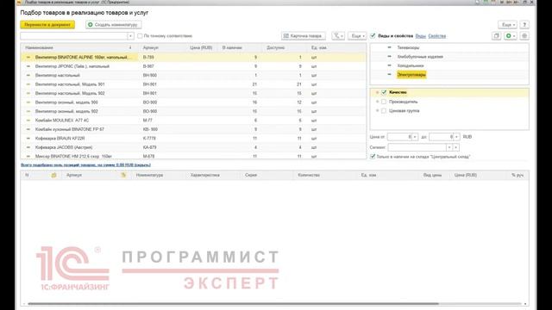Sort by the 'Наименование' column header

click(x=78, y=48)
